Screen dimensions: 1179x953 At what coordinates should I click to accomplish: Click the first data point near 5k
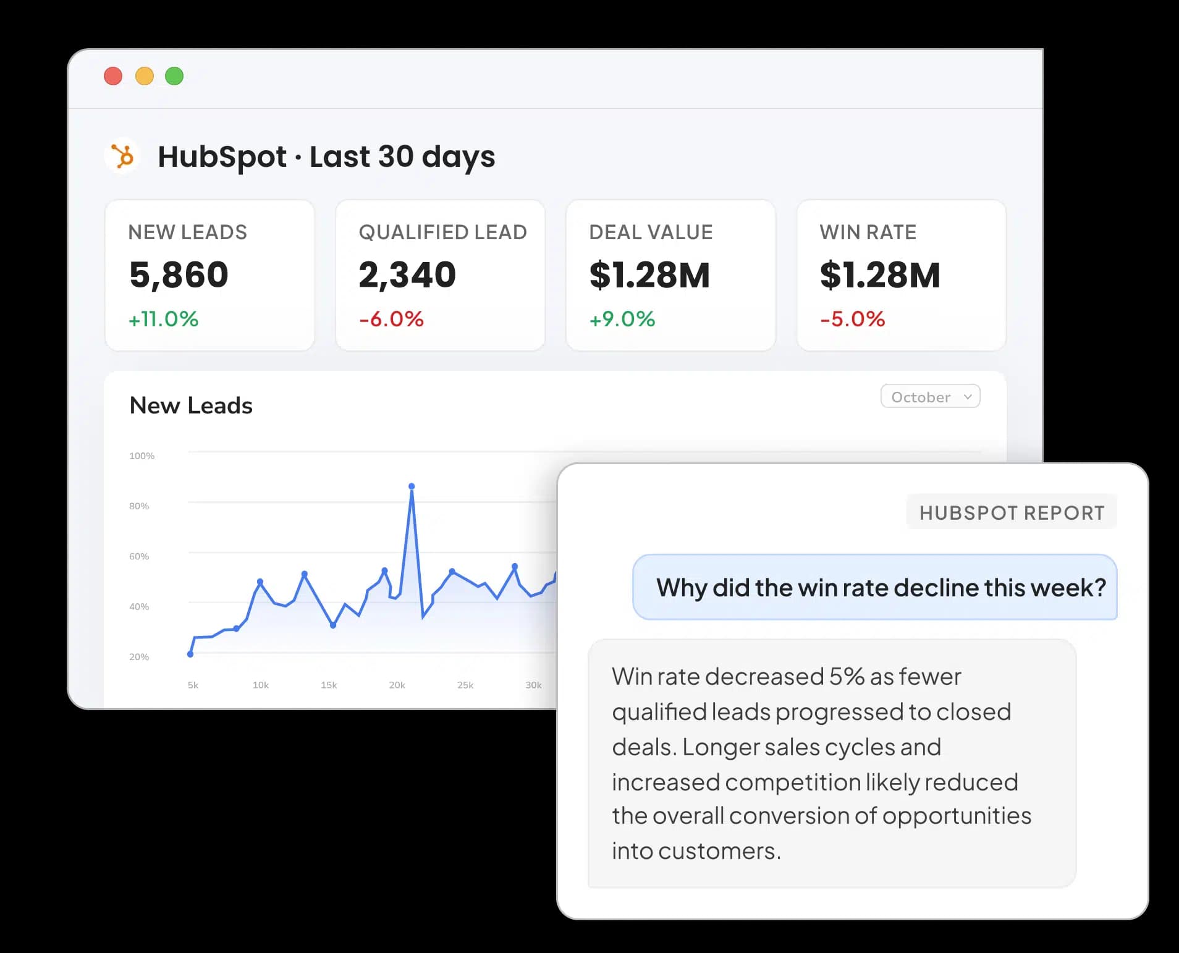(x=190, y=654)
